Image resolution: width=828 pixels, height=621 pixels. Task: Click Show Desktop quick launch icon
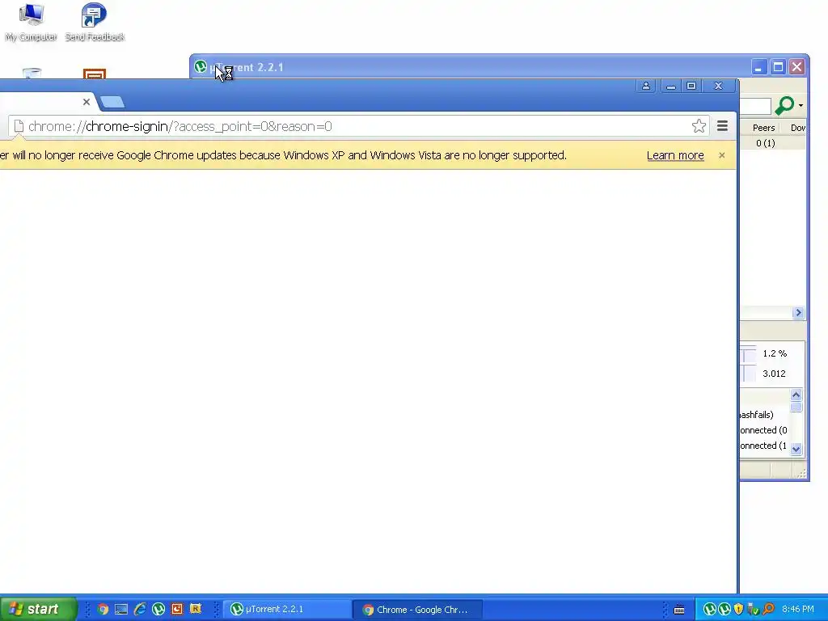(x=121, y=609)
